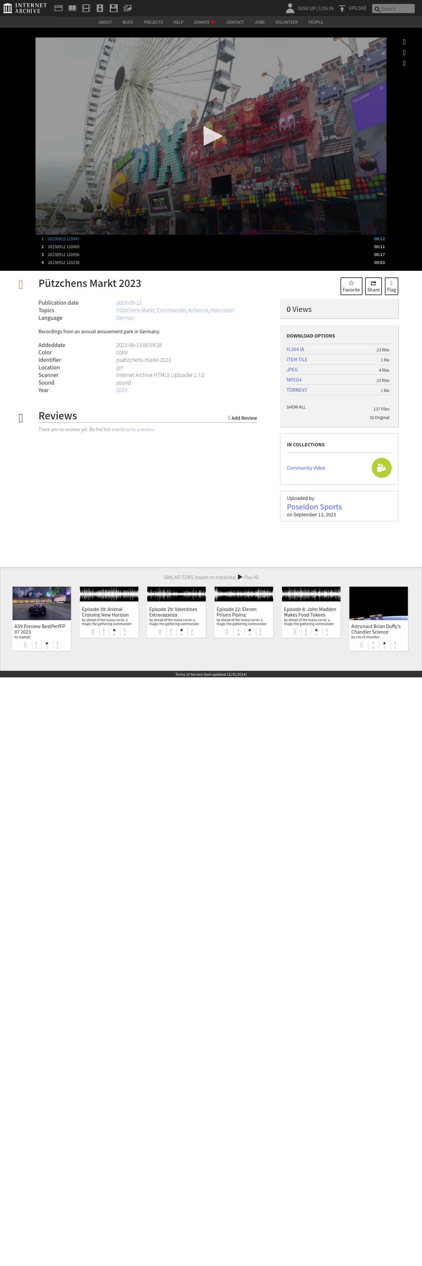
Task: Open the 2023 year link
Action: click(121, 390)
